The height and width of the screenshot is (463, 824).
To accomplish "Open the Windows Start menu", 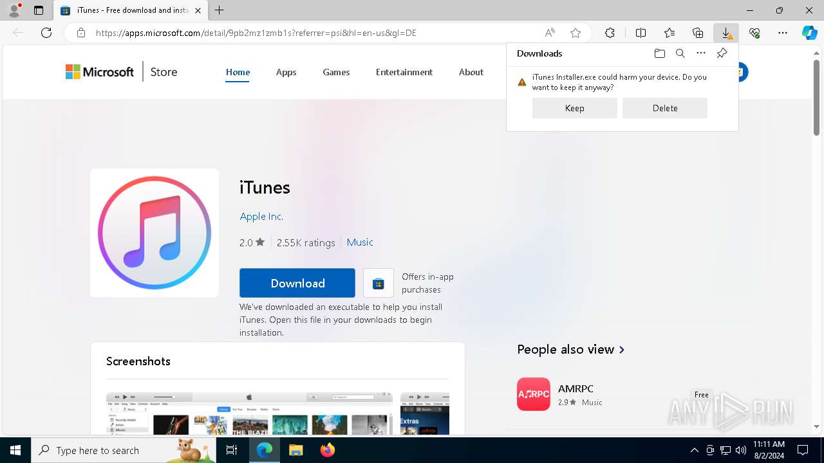I will [15, 450].
